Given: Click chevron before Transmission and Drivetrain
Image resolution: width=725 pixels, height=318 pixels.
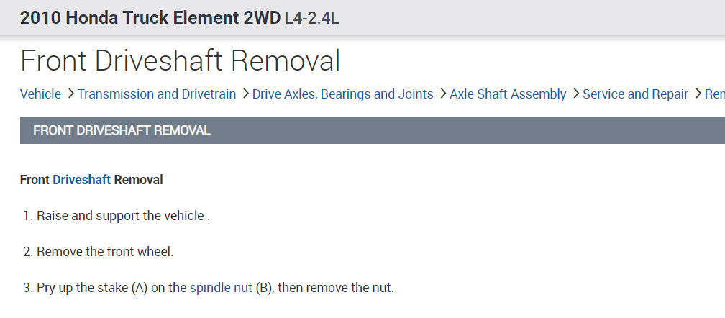Looking at the screenshot, I should [70, 94].
